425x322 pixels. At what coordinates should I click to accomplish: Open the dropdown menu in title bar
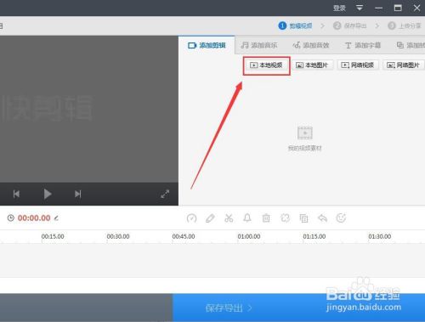(360, 8)
